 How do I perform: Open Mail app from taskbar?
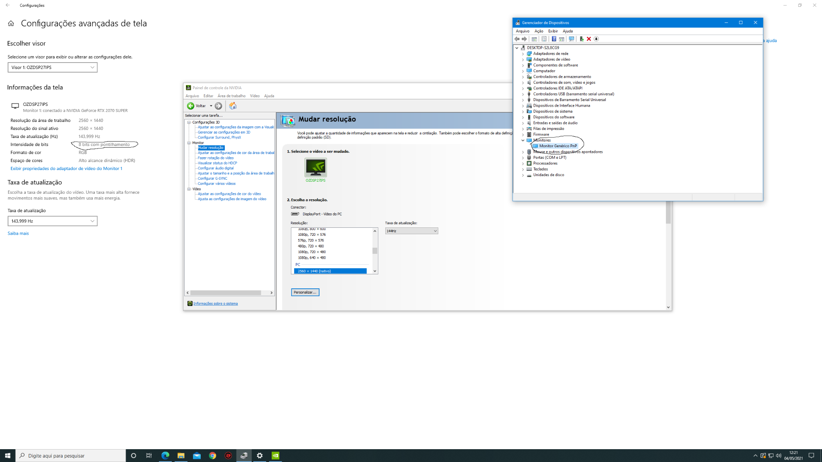click(197, 456)
